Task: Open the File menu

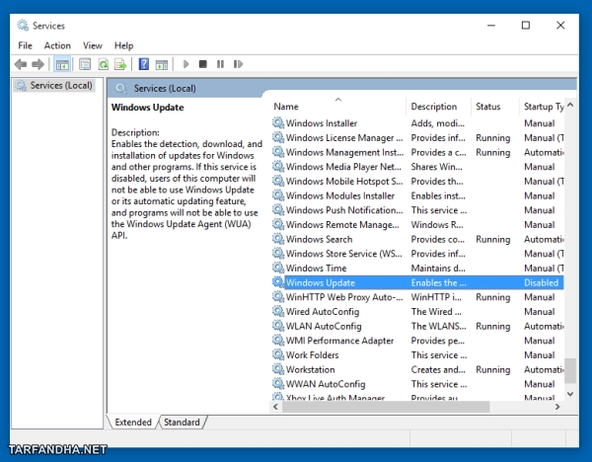Action: click(25, 45)
